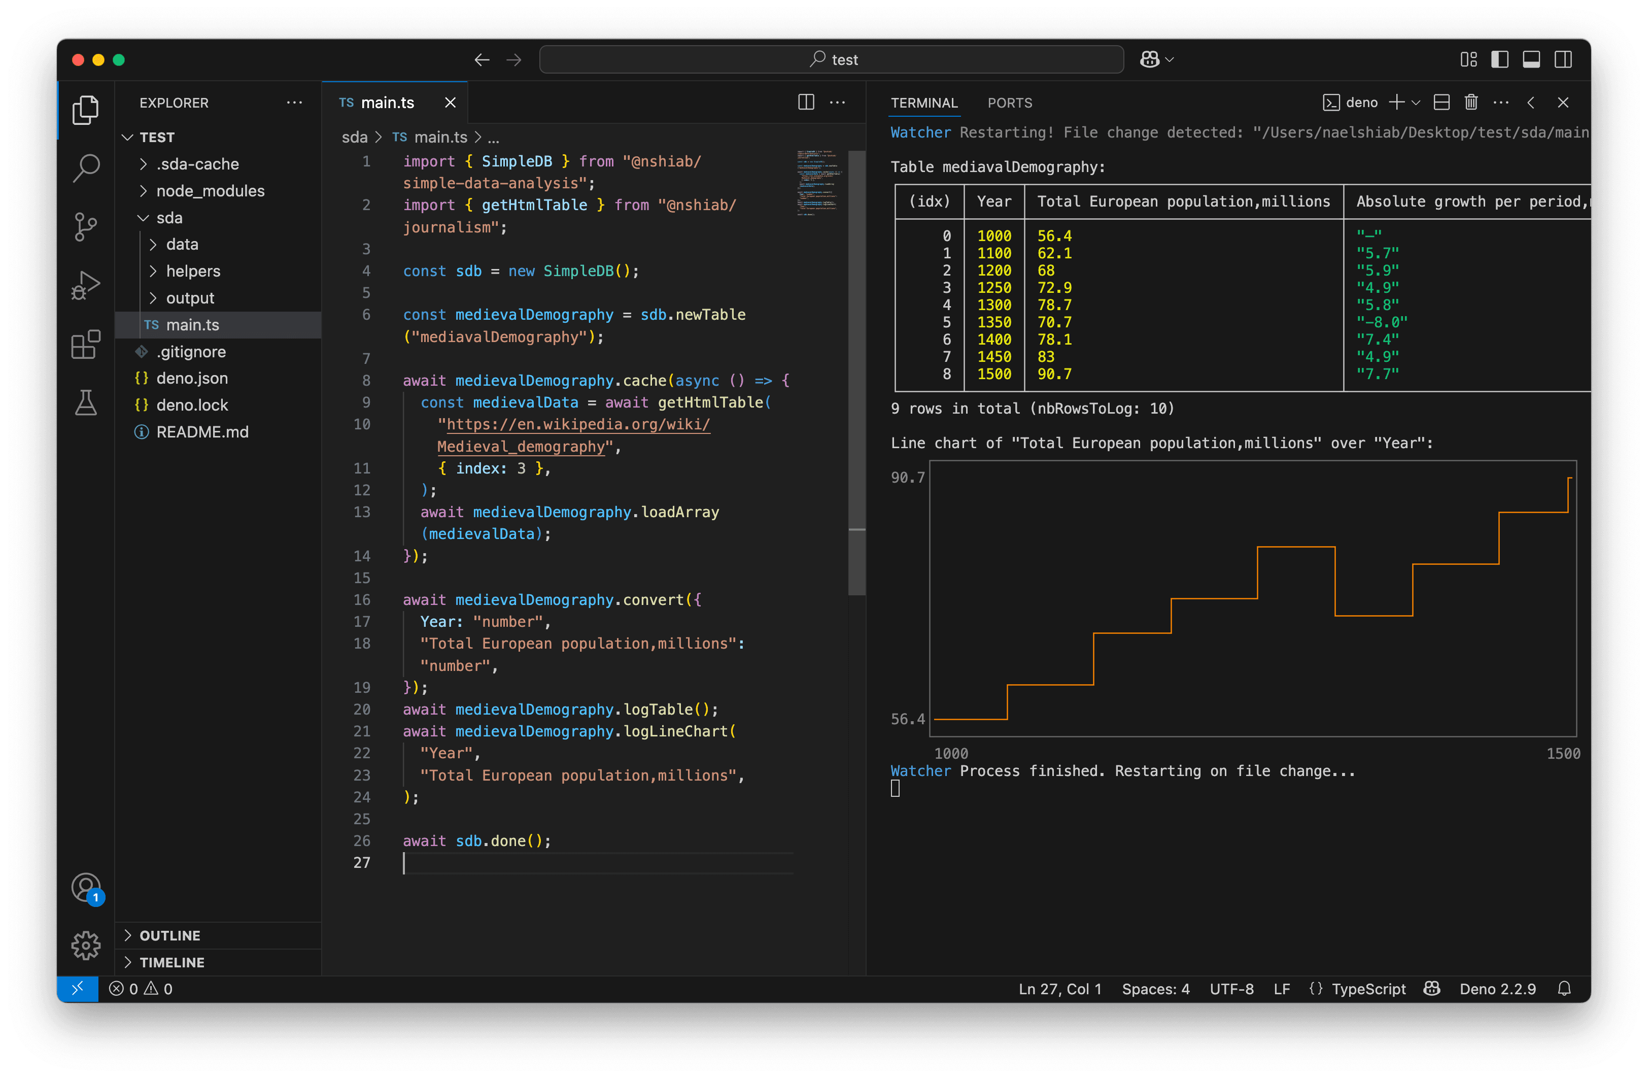1648x1078 pixels.
Task: Toggle the secondary sidebar visibility
Action: pos(1563,59)
